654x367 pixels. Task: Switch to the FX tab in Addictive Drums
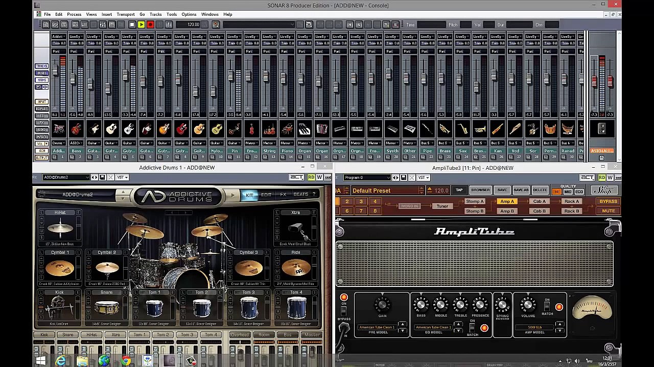tap(283, 195)
